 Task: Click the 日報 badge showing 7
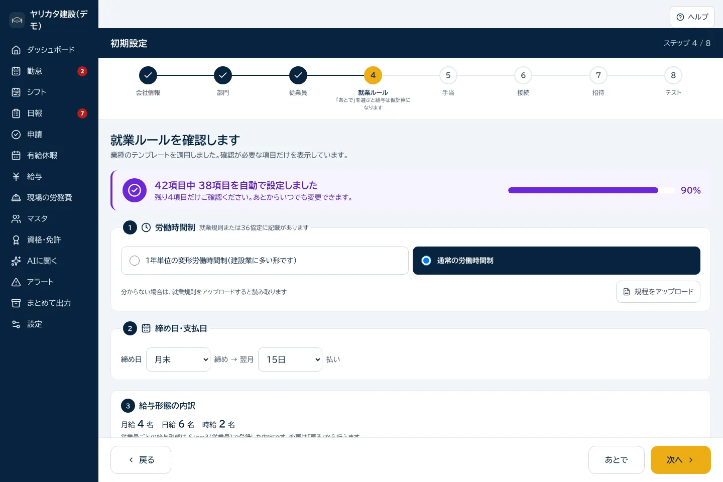point(82,113)
